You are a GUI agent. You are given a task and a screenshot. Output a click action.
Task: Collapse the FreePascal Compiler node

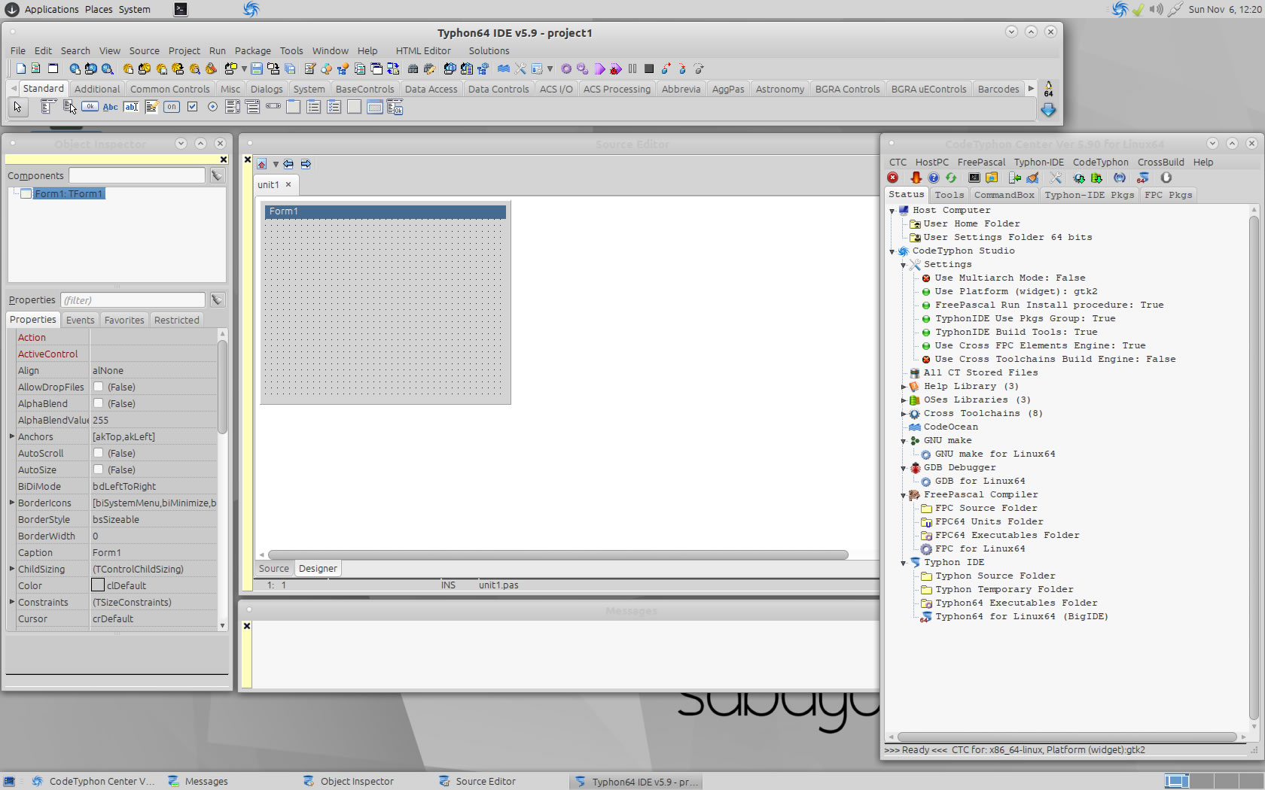pyautogui.click(x=904, y=495)
